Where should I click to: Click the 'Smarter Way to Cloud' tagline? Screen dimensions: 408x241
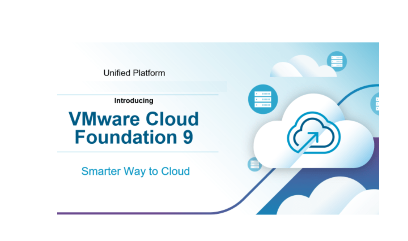136,171
